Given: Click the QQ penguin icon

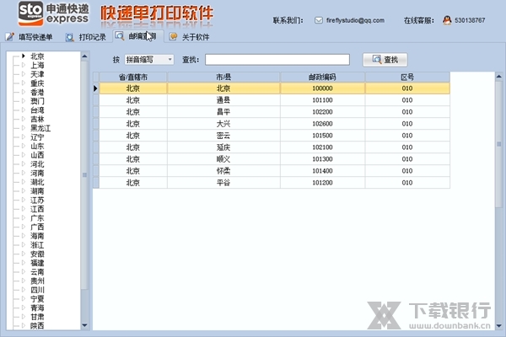Looking at the screenshot, I should tap(447, 20).
